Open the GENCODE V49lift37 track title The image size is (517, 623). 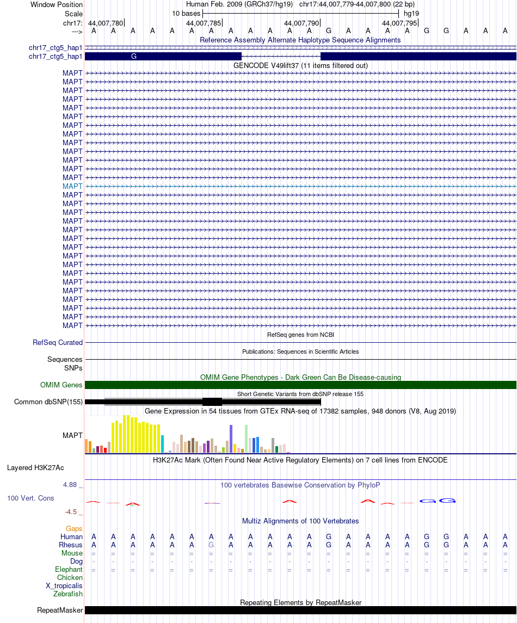(x=300, y=65)
